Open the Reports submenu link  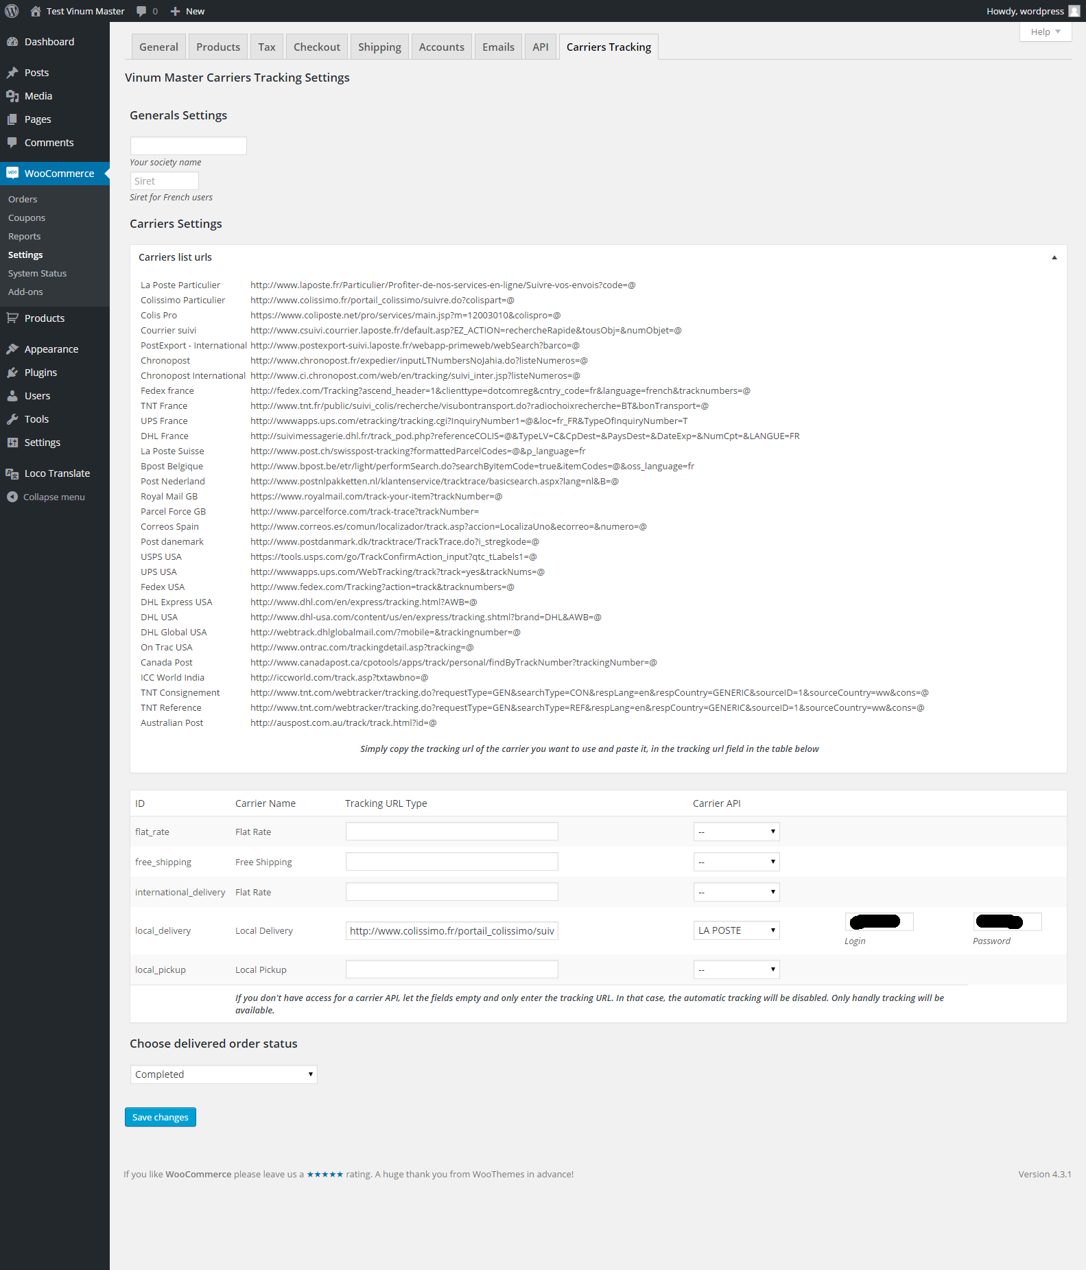[25, 236]
